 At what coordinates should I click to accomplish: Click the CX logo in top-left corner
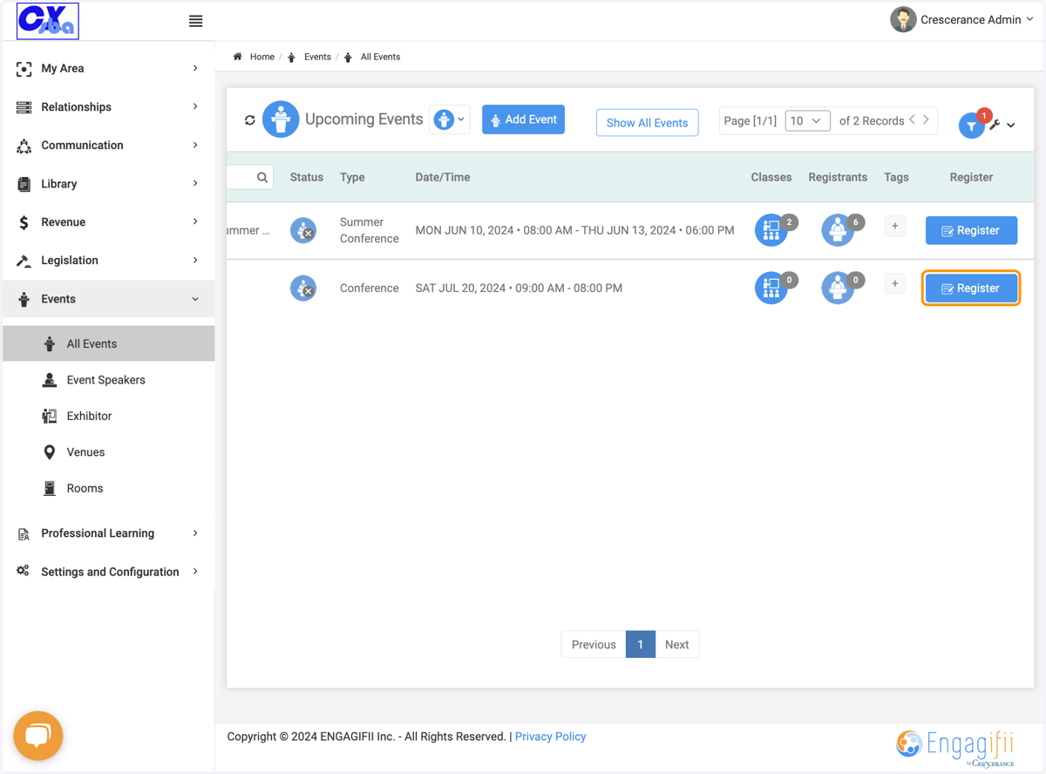pyautogui.click(x=48, y=21)
